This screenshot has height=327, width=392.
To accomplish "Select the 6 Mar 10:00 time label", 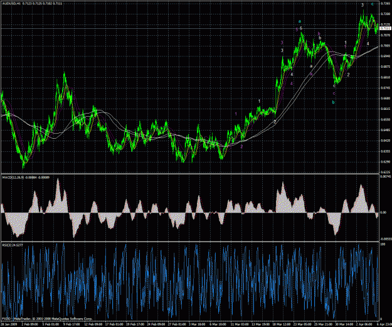I will click(218, 324).
